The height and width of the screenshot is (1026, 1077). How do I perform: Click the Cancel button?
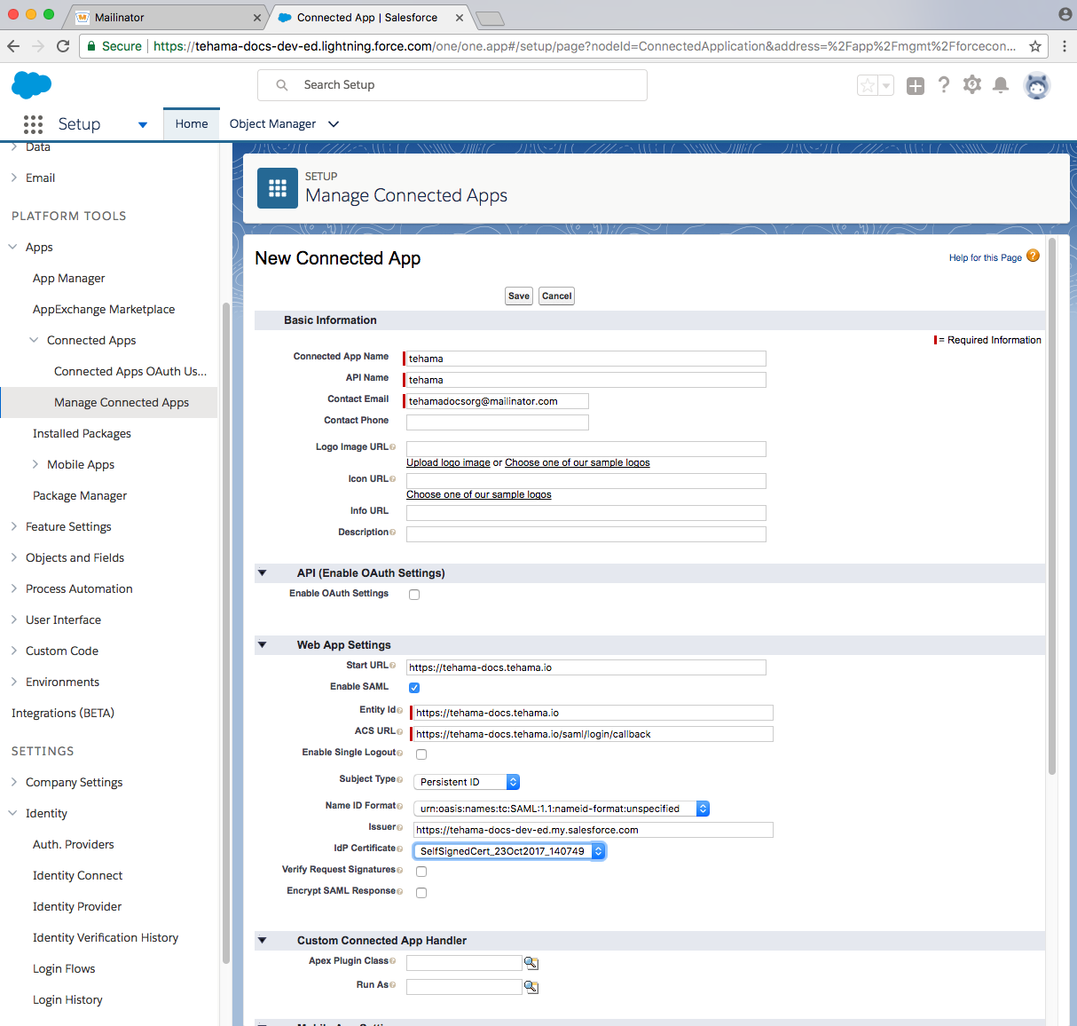pyautogui.click(x=556, y=296)
